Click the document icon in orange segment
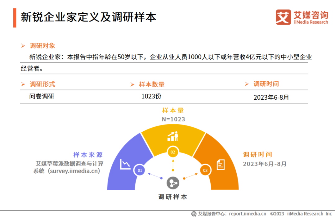This screenshot has width=335, height=218. [x=221, y=165]
